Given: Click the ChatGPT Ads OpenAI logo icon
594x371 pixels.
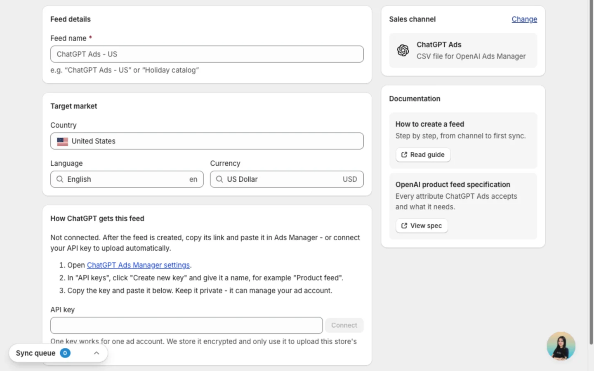Looking at the screenshot, I should pyautogui.click(x=403, y=50).
